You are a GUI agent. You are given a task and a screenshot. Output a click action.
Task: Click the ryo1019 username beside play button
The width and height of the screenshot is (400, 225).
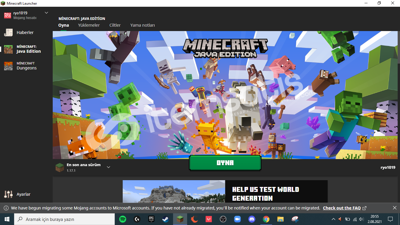[x=388, y=168]
